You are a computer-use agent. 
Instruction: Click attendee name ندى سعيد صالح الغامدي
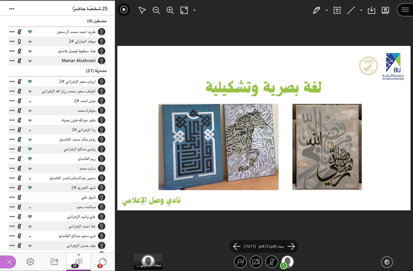(x=76, y=236)
